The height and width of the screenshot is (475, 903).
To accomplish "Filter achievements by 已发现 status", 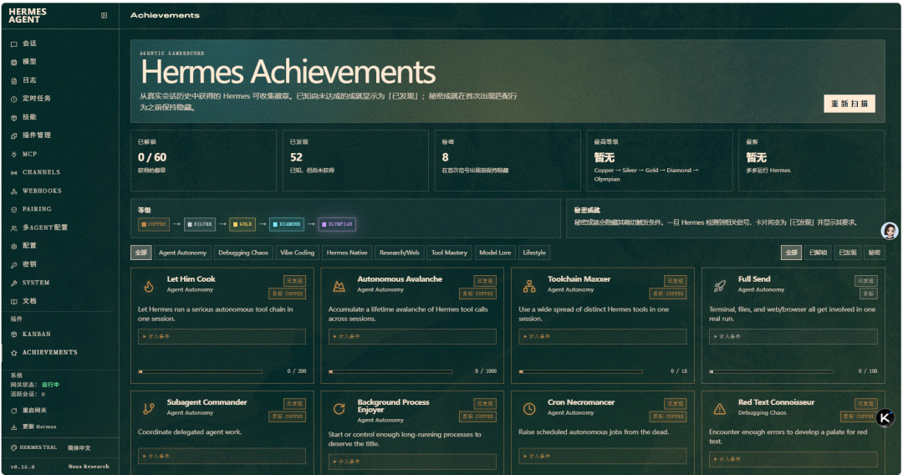I will (x=847, y=253).
